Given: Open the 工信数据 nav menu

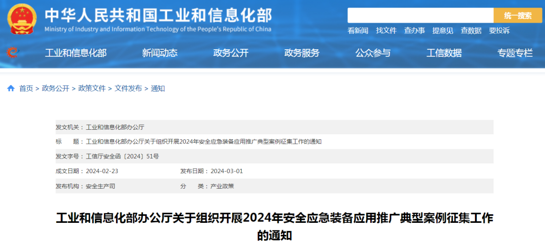Looking at the screenshot, I should pyautogui.click(x=444, y=53).
